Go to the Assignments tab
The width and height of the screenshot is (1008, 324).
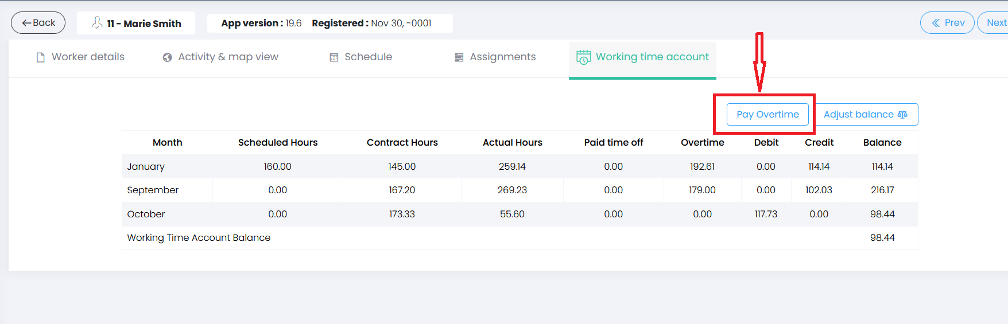point(495,57)
